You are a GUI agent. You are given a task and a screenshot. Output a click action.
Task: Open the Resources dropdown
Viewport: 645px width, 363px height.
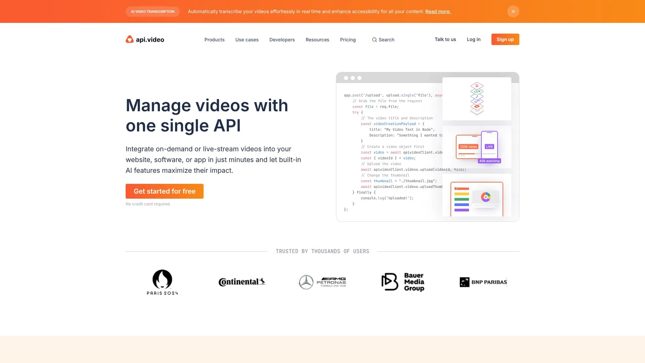pos(317,39)
